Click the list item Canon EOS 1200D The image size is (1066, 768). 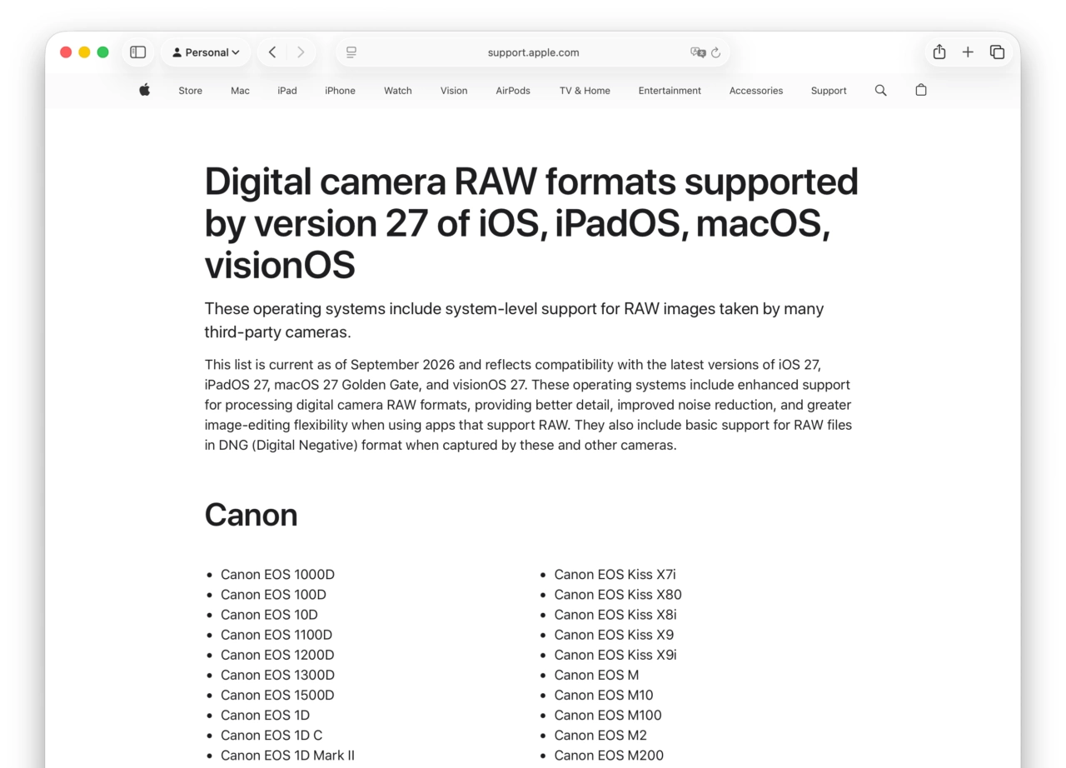click(277, 655)
